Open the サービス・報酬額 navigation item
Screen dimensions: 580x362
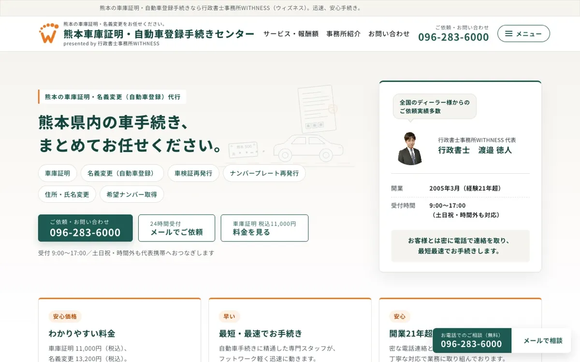coord(291,34)
